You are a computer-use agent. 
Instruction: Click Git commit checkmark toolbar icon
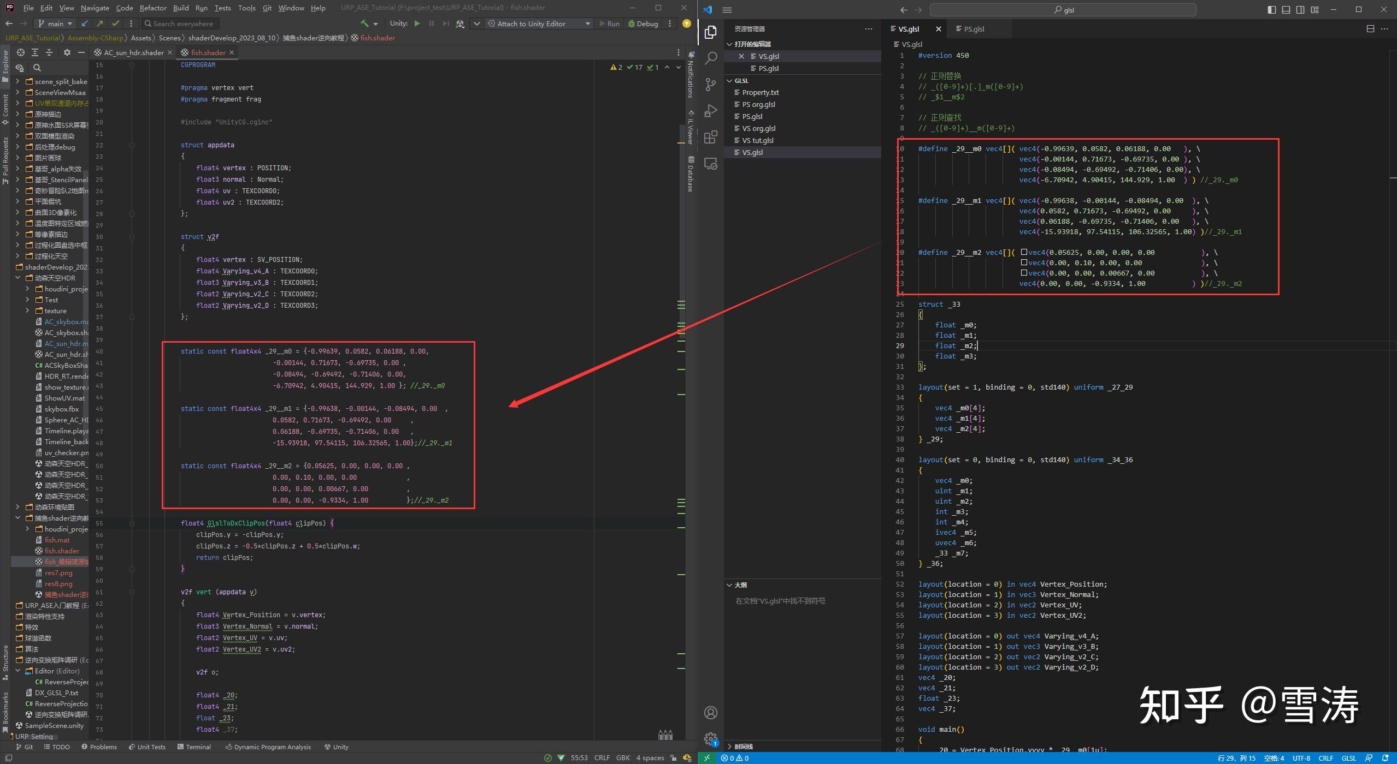115,23
